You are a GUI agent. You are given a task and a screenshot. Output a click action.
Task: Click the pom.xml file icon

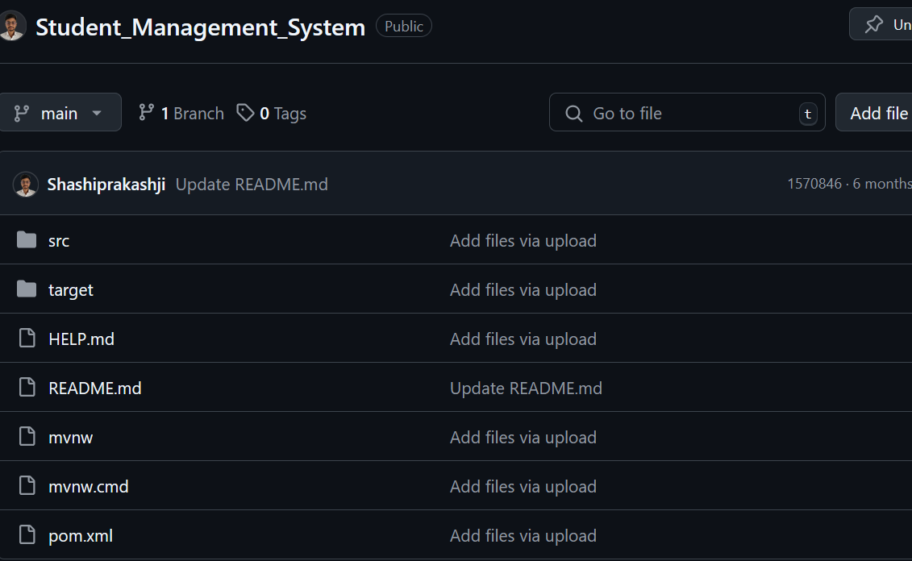pyautogui.click(x=27, y=535)
